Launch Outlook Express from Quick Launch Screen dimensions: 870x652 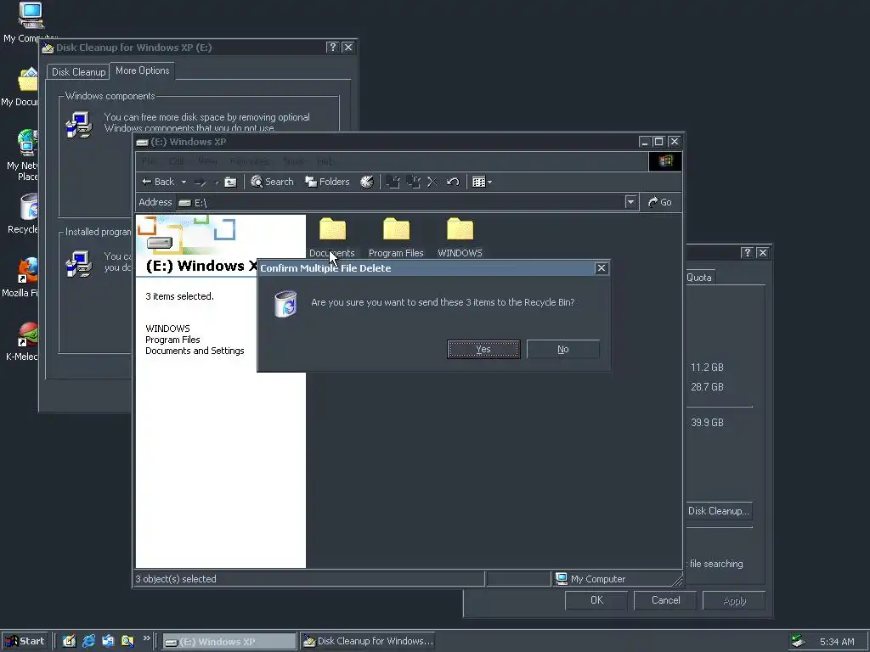[108, 641]
